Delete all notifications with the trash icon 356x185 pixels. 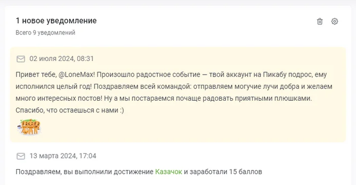pyautogui.click(x=320, y=21)
